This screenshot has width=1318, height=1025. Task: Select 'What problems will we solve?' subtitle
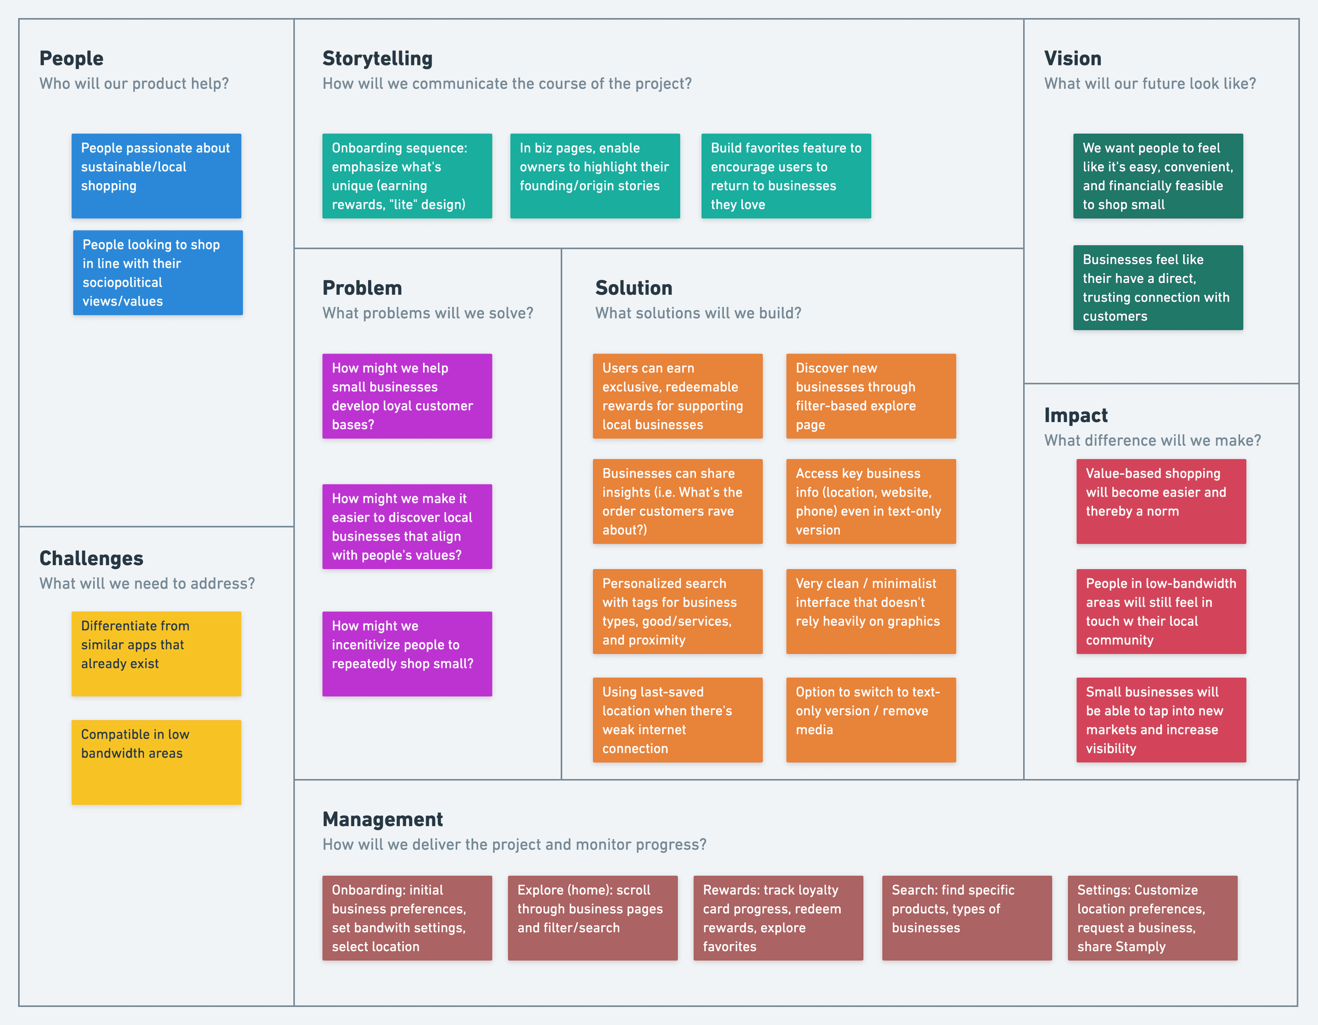point(428,313)
